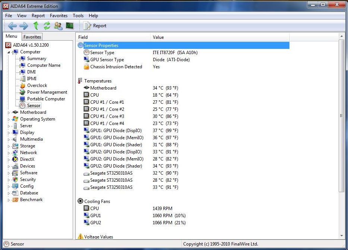Select the Sensor tree item
The height and width of the screenshot is (250, 348).
click(30, 106)
